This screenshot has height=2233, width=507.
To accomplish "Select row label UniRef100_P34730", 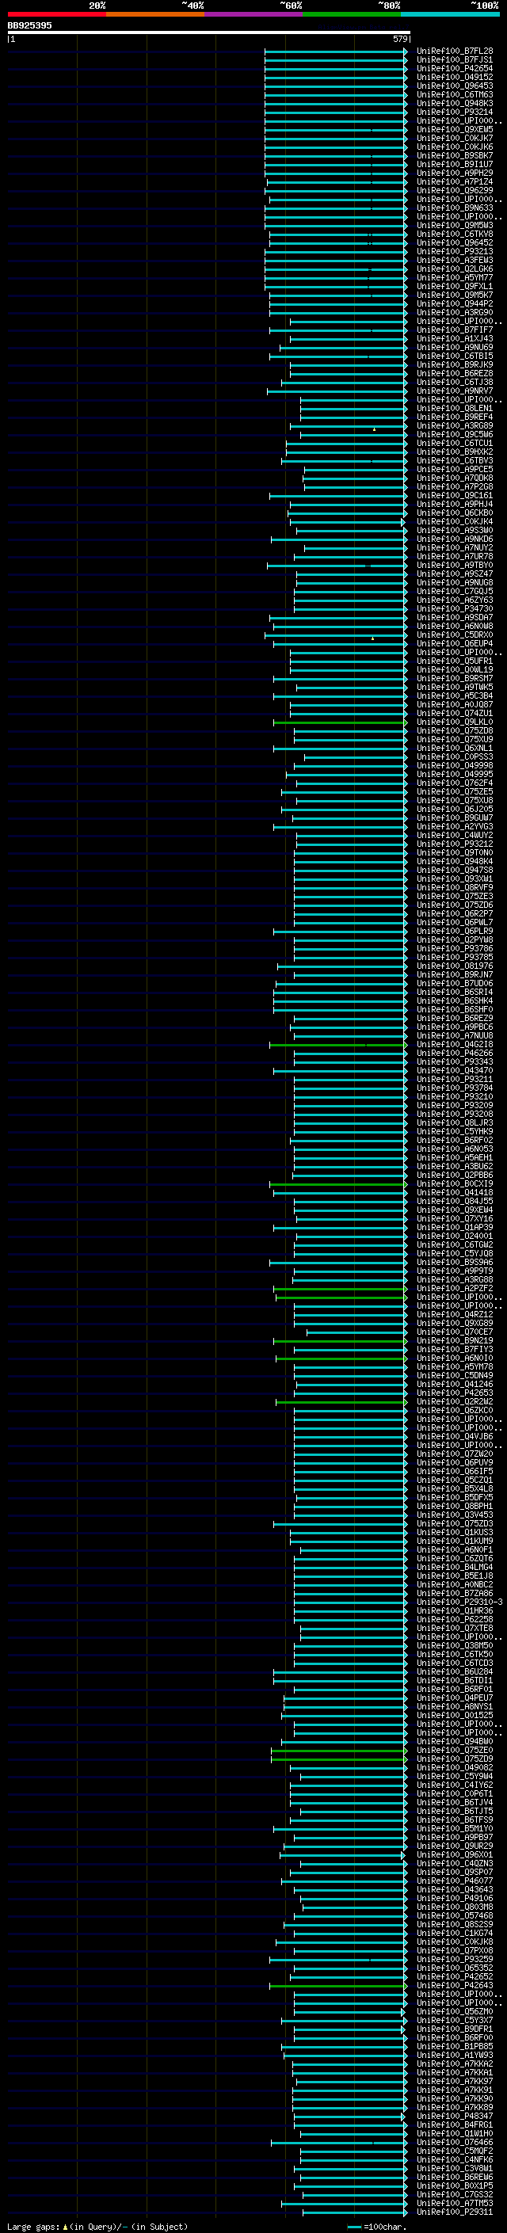I will coord(454,608).
